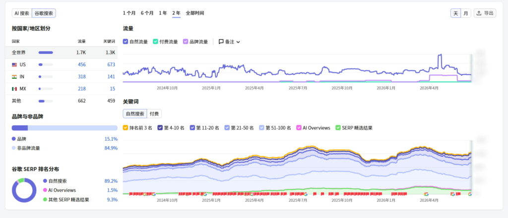Viewport: 508px width, 218px height.
Task: Click the 备注 speech bubble icon
Action: [221, 42]
